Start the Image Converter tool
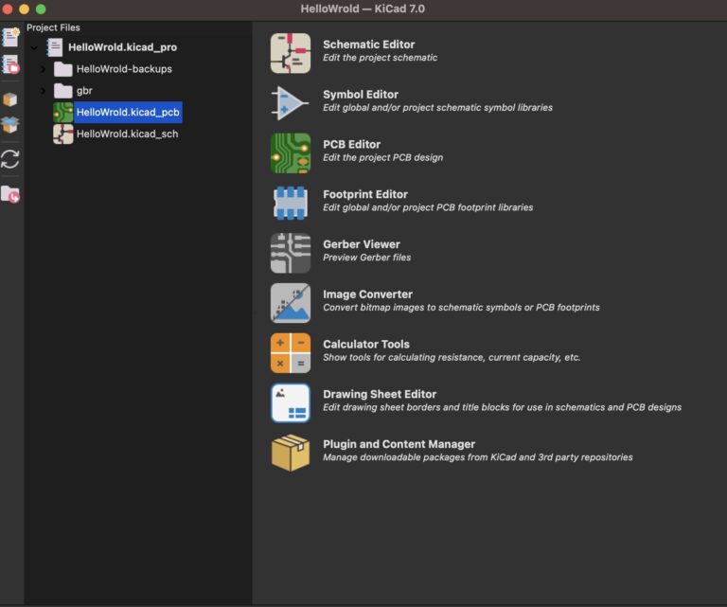Viewport: 727px width, 607px height. 291,303
